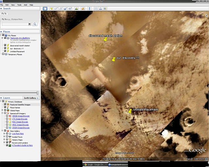The image size is (209, 167).
Task: Open the search history dropdown
Action: coord(30,24)
